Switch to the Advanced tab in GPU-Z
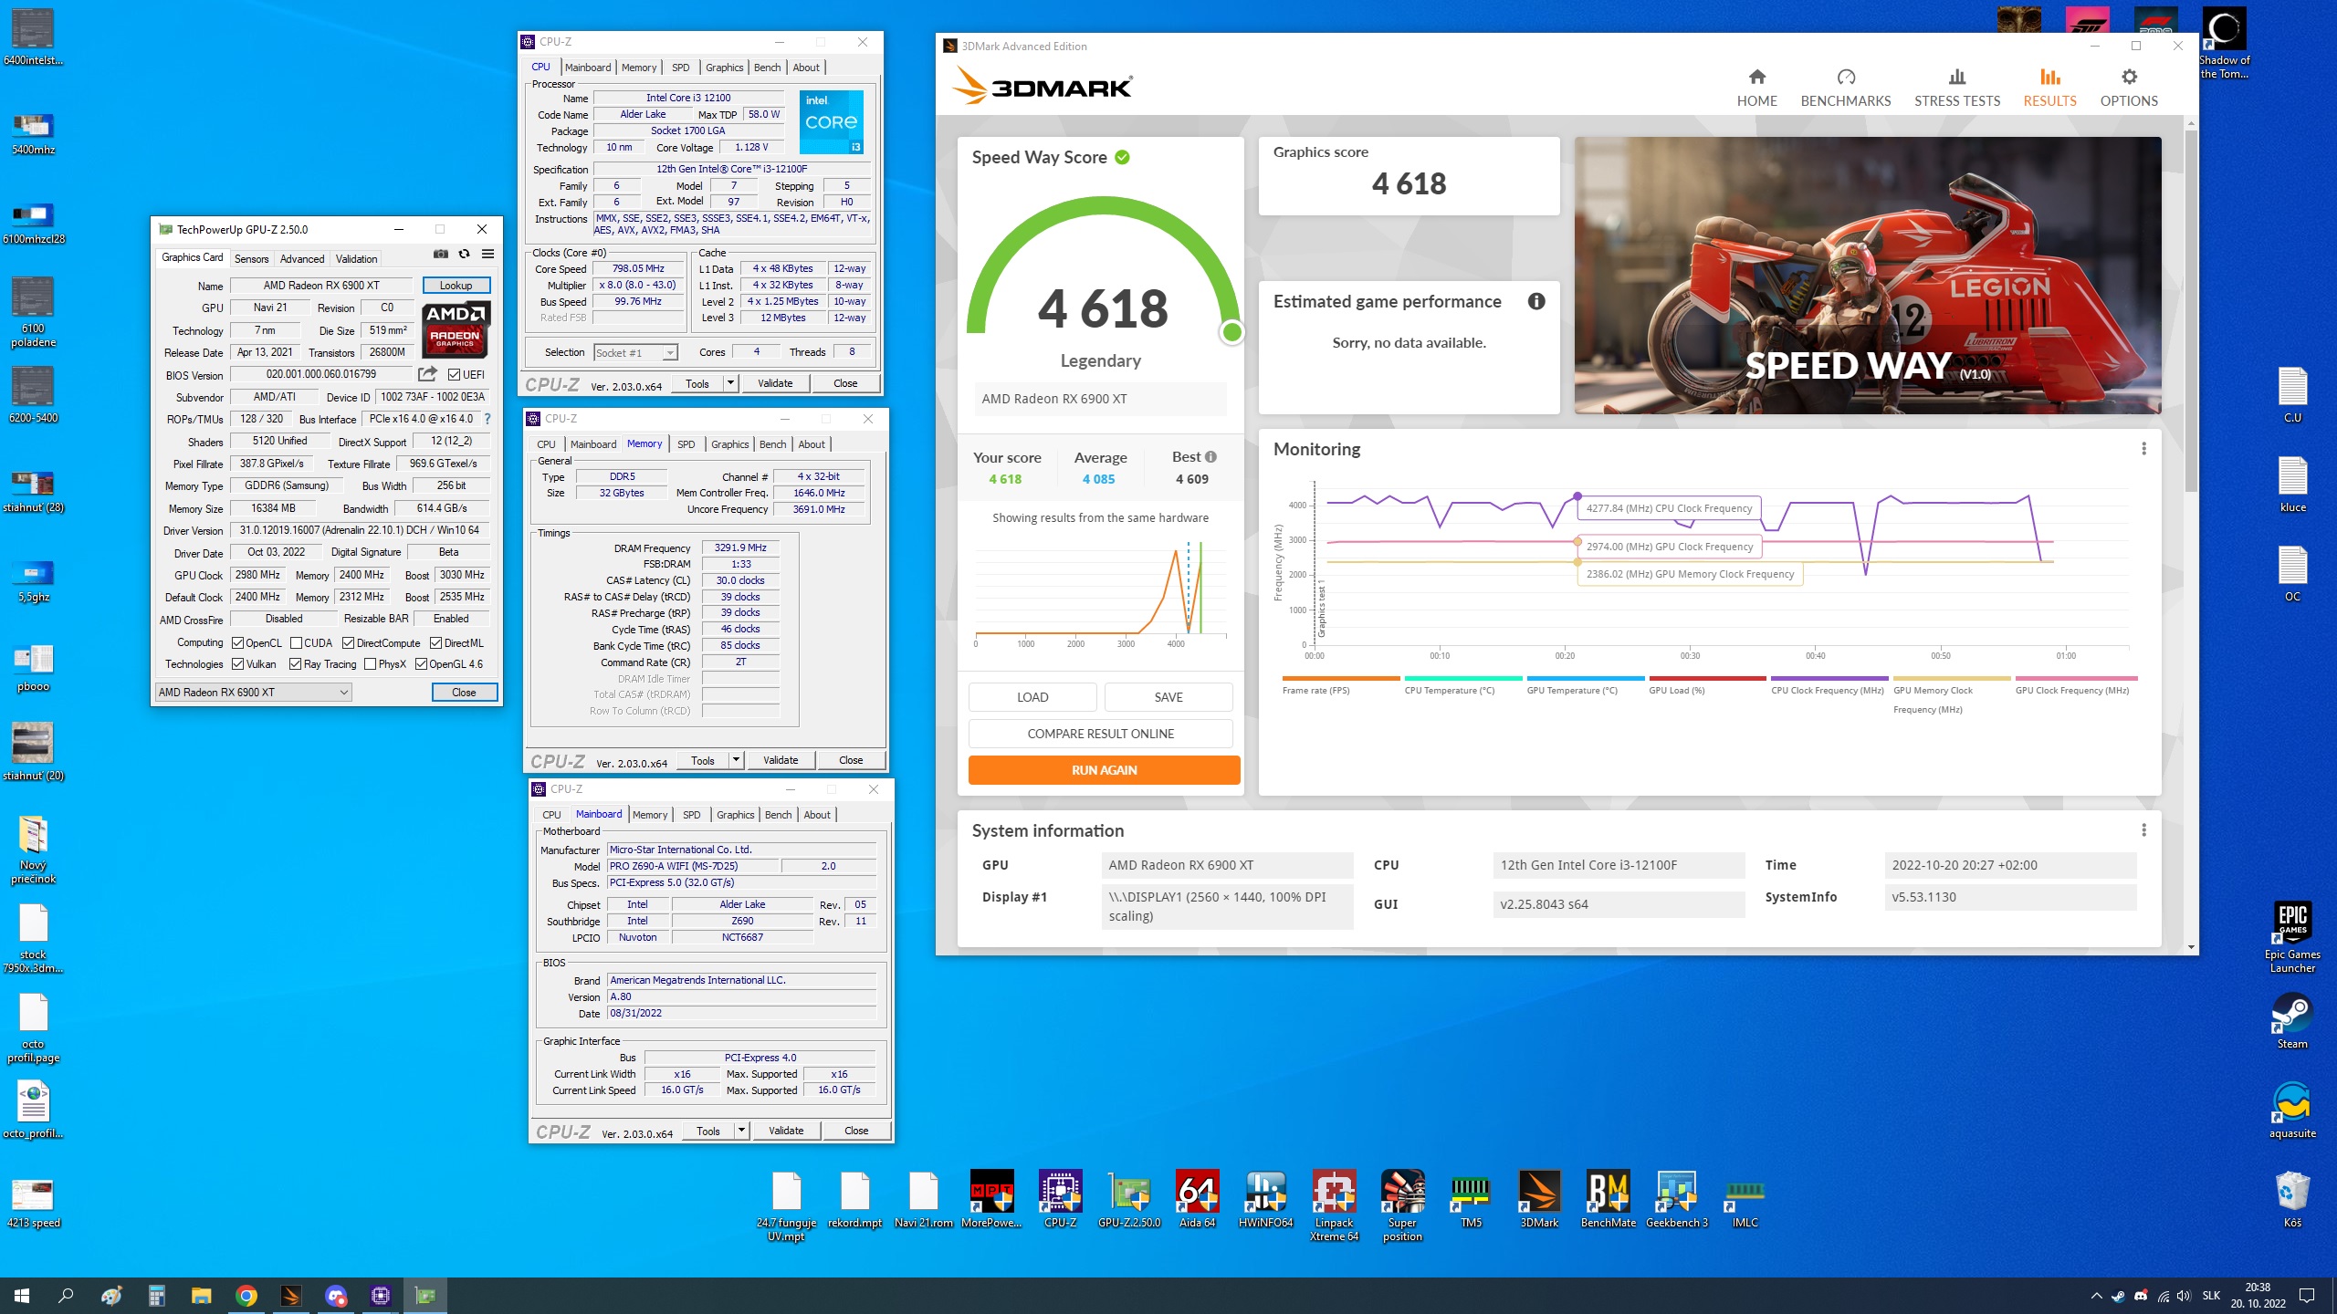 [301, 259]
